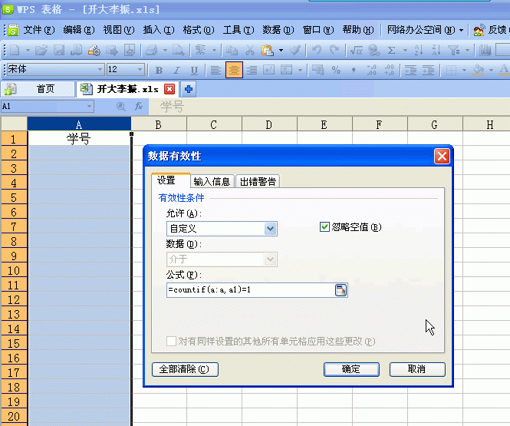Click the 确定 button

(x=351, y=369)
